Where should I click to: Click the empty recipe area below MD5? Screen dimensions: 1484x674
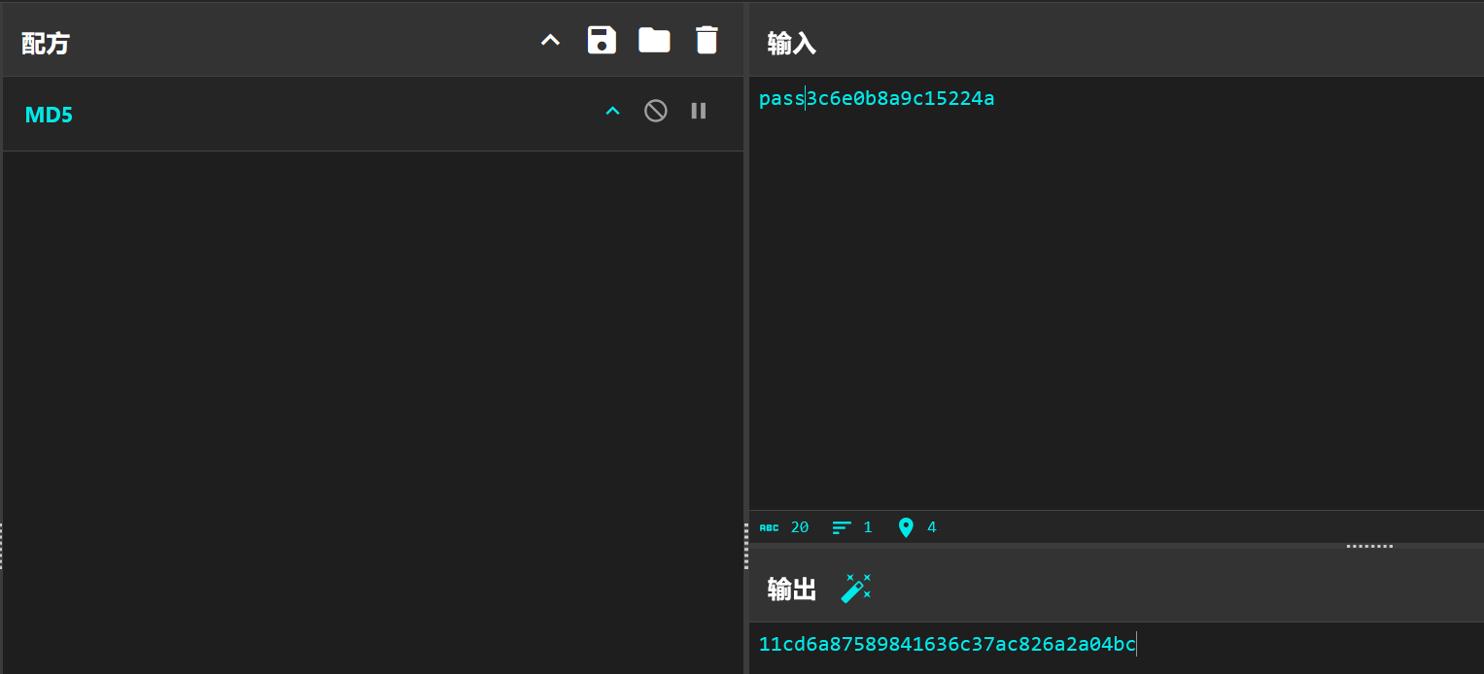point(373,388)
